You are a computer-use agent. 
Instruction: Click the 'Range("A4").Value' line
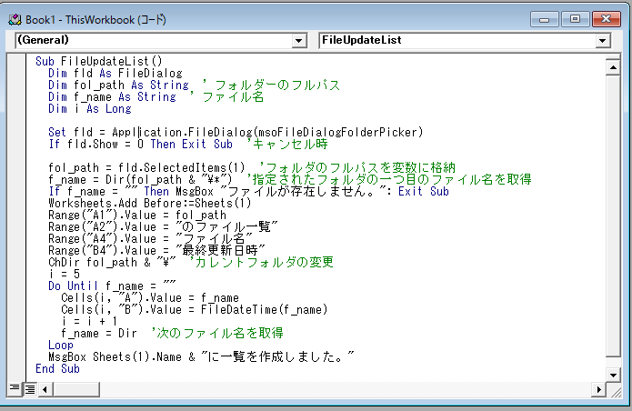point(150,238)
